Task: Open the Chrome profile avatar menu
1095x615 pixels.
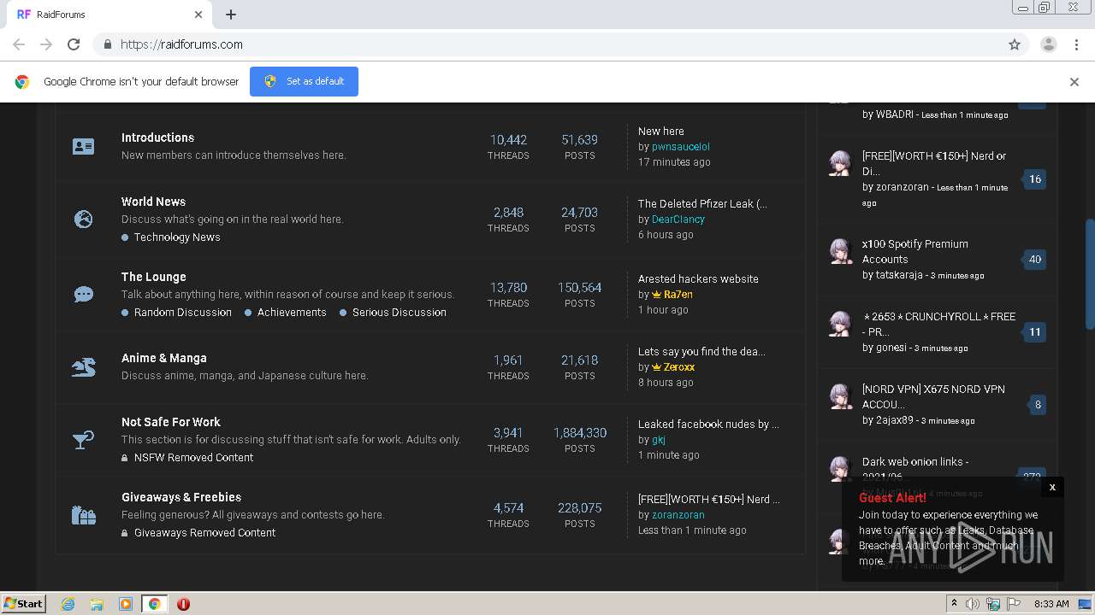Action: point(1048,44)
